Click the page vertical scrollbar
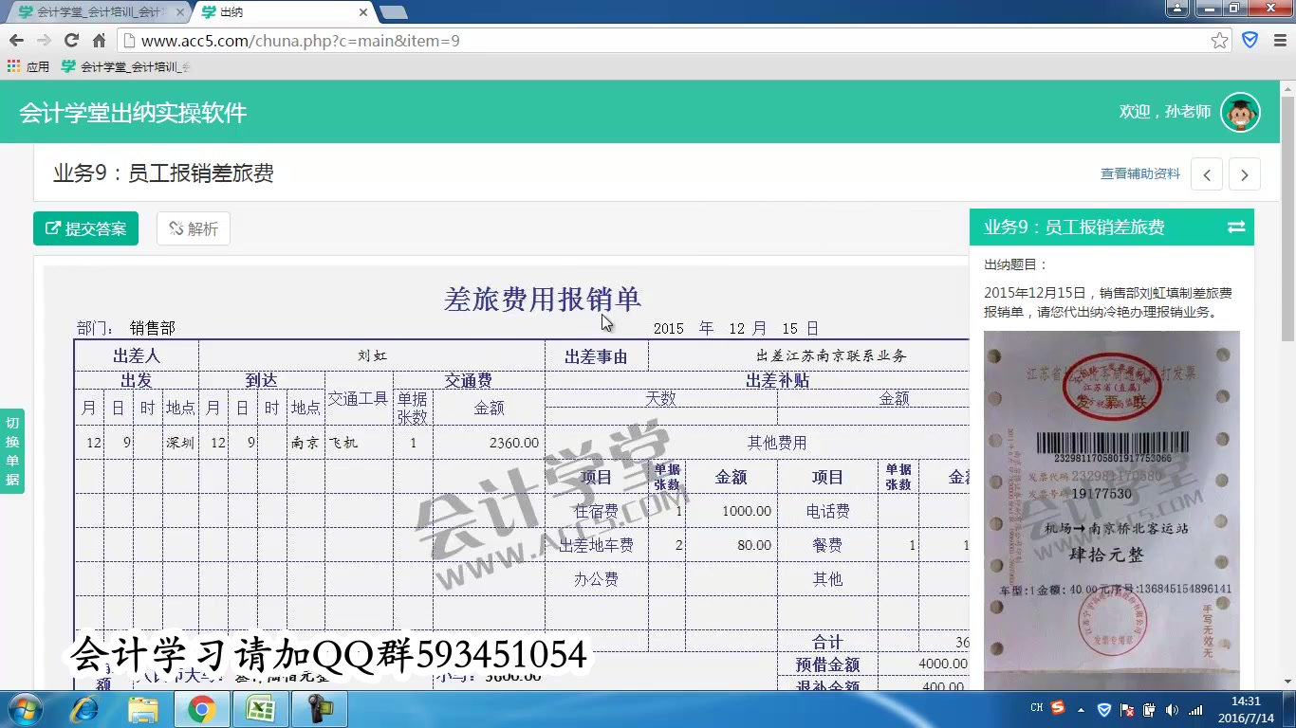The height and width of the screenshot is (728, 1296). click(x=1287, y=218)
